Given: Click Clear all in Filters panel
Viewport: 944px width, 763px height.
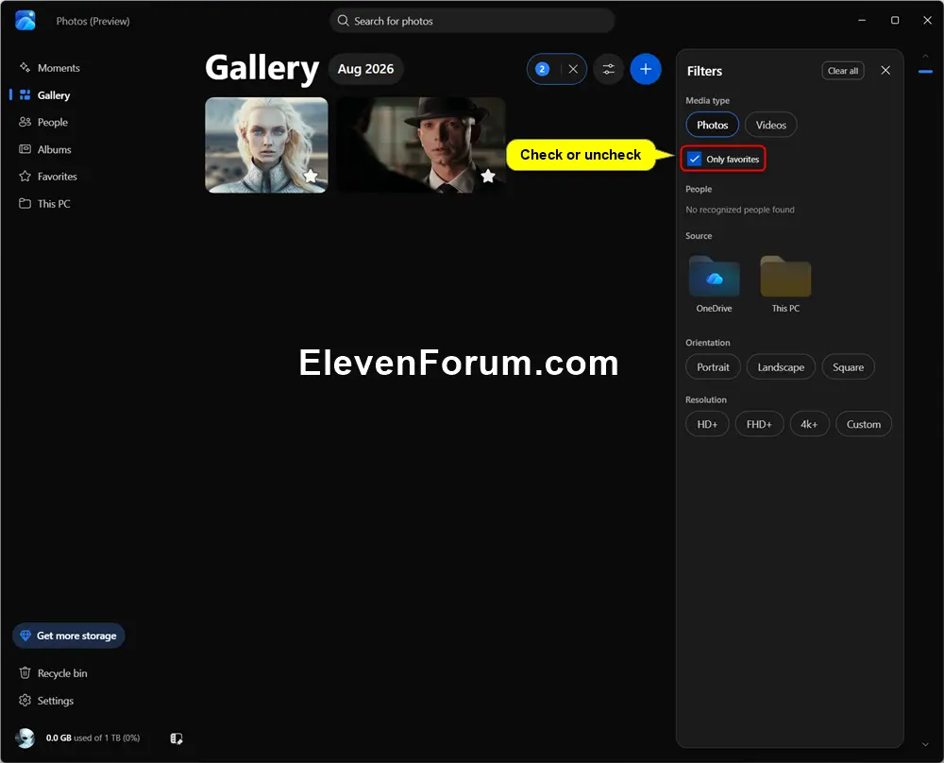Looking at the screenshot, I should click(842, 71).
